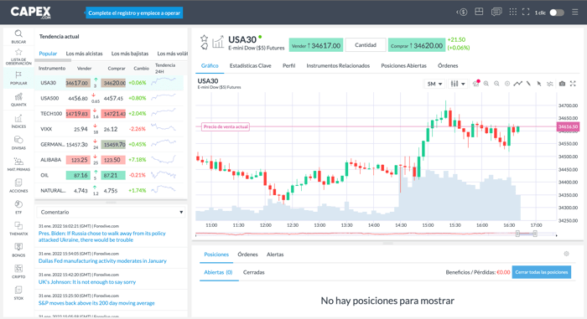Open the Posiciones Abiertas tab
This screenshot has height=319, width=587.
[403, 66]
